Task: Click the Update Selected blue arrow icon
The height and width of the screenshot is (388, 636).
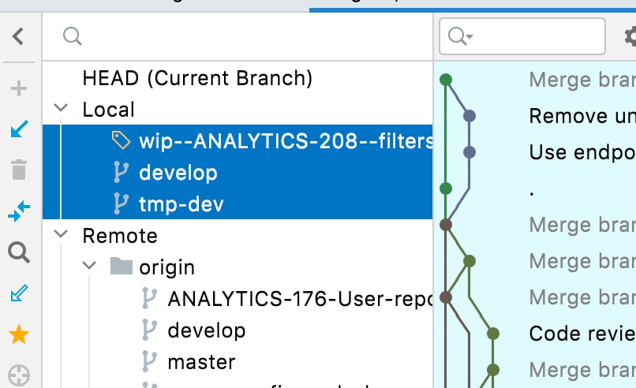Action: tap(19, 129)
